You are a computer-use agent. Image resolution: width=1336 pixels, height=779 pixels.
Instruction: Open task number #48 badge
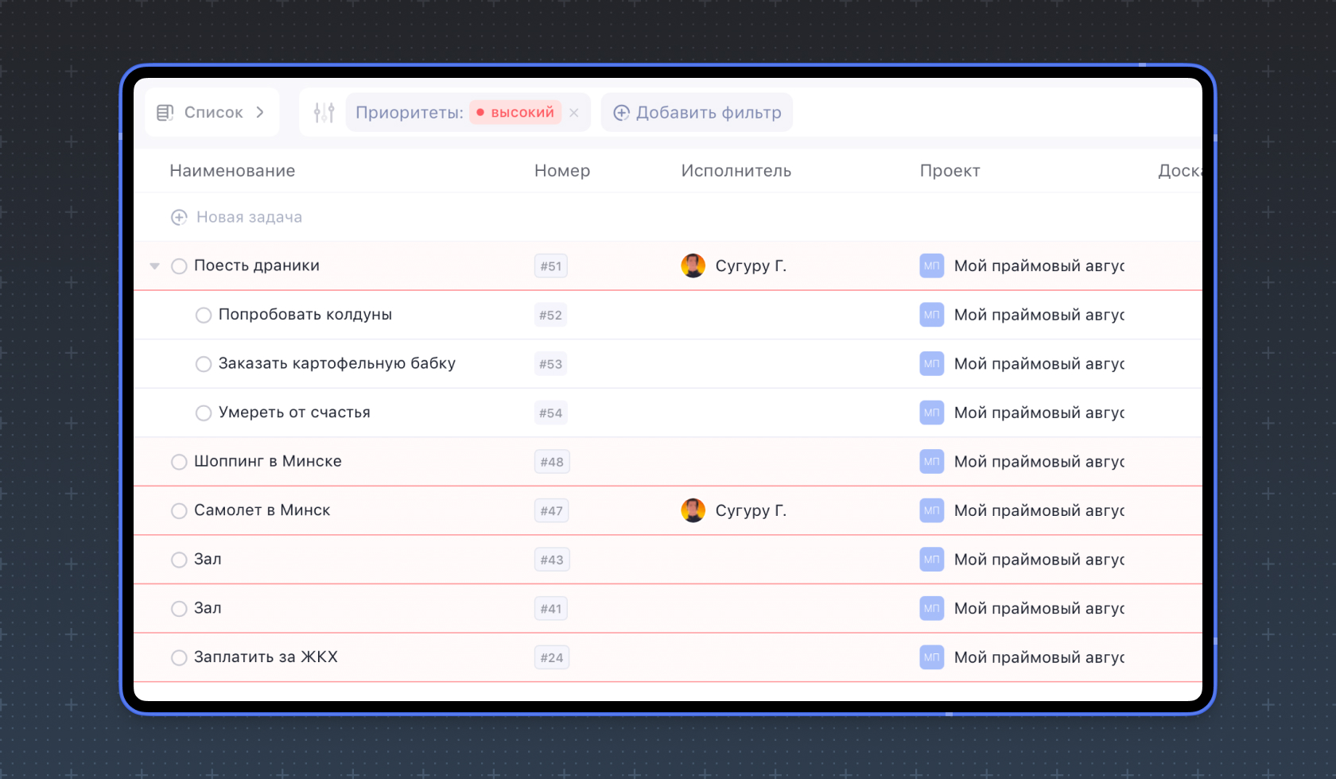[x=552, y=462]
